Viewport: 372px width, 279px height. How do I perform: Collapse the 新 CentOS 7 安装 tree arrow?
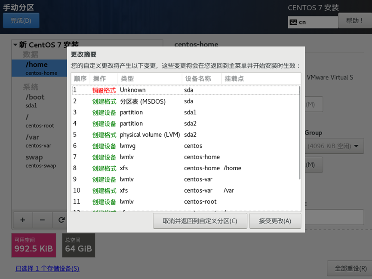coord(15,45)
